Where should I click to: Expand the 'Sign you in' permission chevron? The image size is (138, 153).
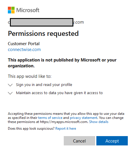(x=10, y=85)
